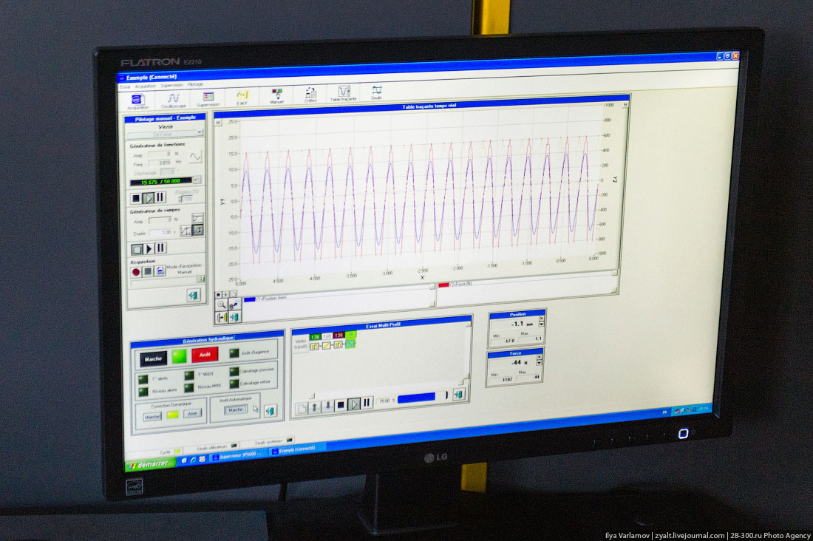Open the Oscilloscope tool
The height and width of the screenshot is (541, 813).
173,100
